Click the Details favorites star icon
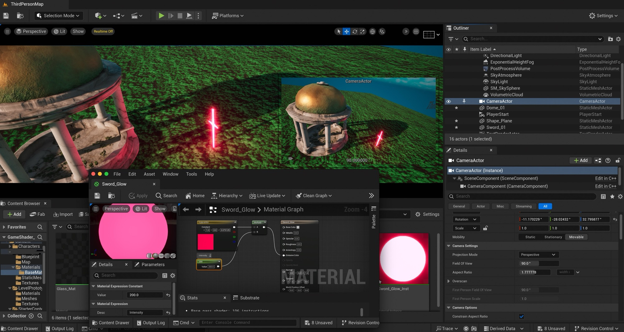The width and height of the screenshot is (624, 332). coord(612,196)
